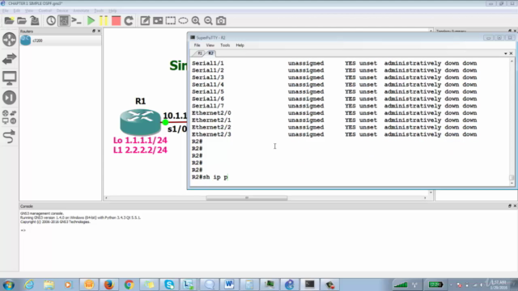Open GNS3 Tools menu
This screenshot has width=518, height=291.
click(x=99, y=11)
